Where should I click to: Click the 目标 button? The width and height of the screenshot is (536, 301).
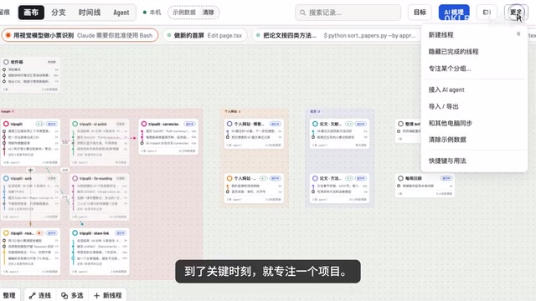pyautogui.click(x=420, y=13)
